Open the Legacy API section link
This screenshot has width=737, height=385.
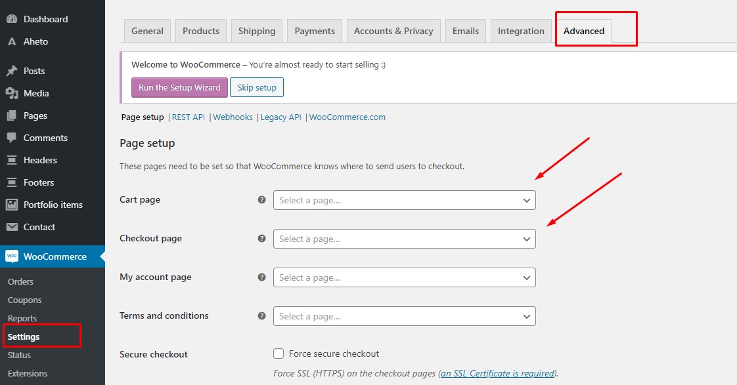(280, 117)
